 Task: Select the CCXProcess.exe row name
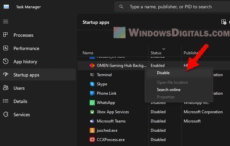click(x=111, y=140)
